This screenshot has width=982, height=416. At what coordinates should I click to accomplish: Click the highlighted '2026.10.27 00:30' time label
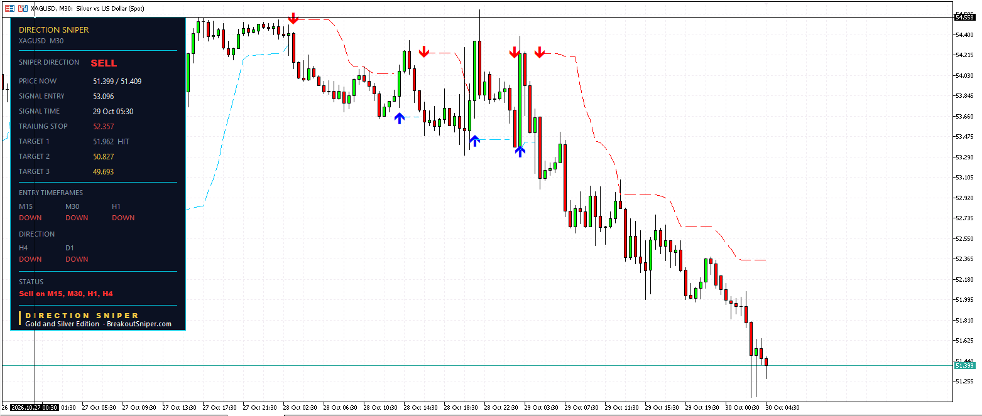tap(35, 407)
